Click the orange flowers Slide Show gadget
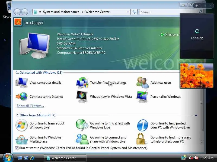217x162 pixels. pyautogui.click(x=196, y=76)
